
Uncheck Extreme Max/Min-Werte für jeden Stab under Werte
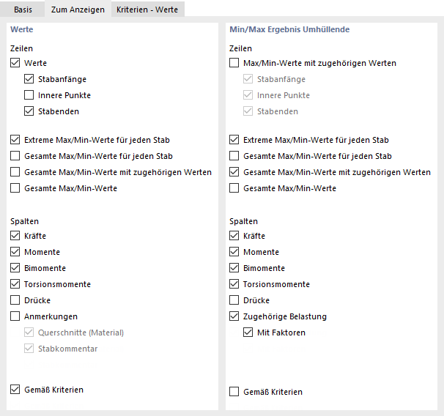(x=15, y=140)
